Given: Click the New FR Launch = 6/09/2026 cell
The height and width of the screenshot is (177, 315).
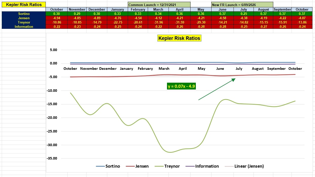Looking at the screenshot, I should pyautogui.click(x=242, y=5).
